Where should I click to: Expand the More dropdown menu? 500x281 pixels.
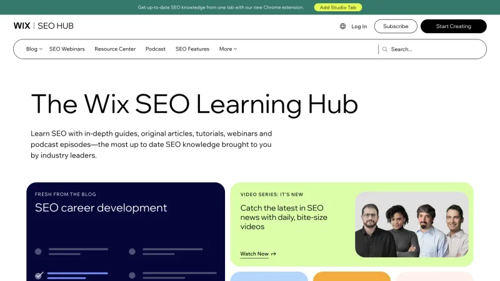pyautogui.click(x=228, y=49)
